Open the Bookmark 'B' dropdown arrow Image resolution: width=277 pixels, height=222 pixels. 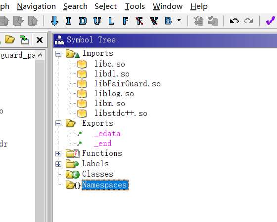click(x=179, y=20)
